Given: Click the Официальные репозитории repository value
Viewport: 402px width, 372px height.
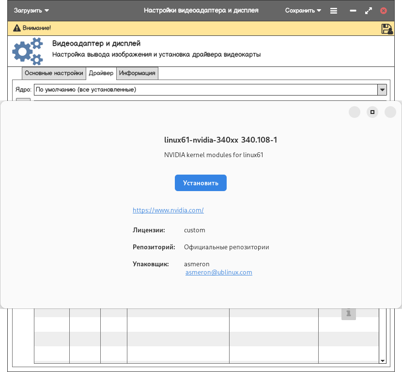Looking at the screenshot, I should [x=226, y=247].
